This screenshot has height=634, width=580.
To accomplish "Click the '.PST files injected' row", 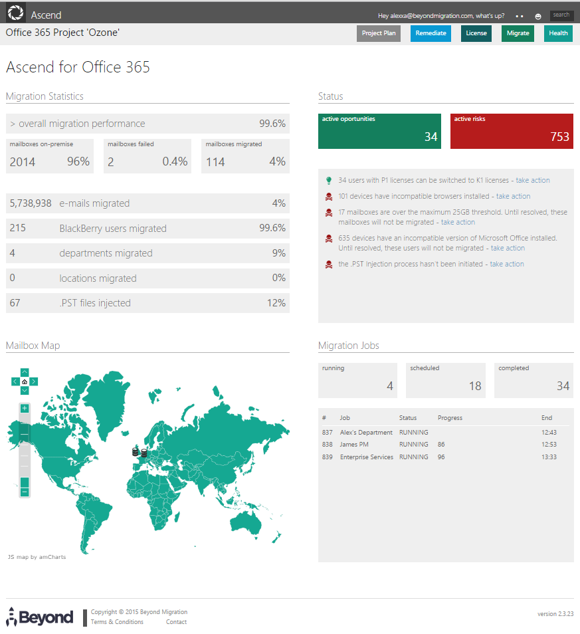I will coord(147,303).
